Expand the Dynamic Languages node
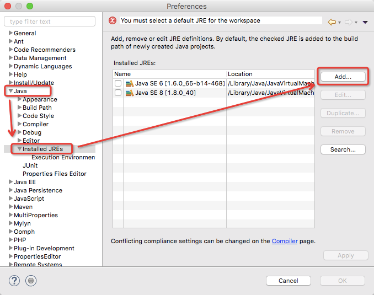The image size is (374, 295). coord(10,66)
